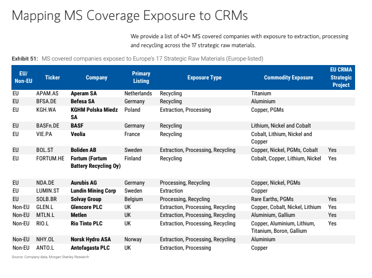
Task: Click 'Netherlands' in the Primary Listing column
Action: pyautogui.click(x=138, y=93)
